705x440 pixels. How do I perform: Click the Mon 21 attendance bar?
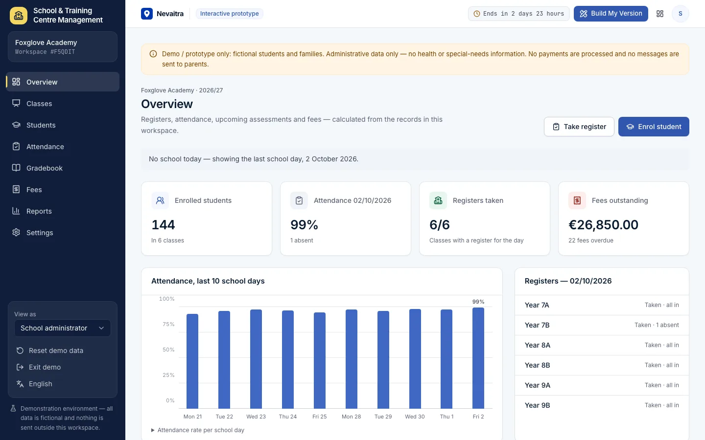(192, 361)
